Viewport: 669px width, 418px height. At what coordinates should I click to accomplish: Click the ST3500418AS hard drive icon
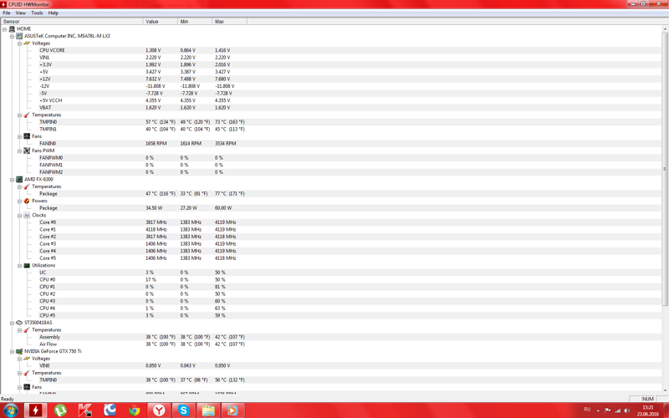coord(19,323)
